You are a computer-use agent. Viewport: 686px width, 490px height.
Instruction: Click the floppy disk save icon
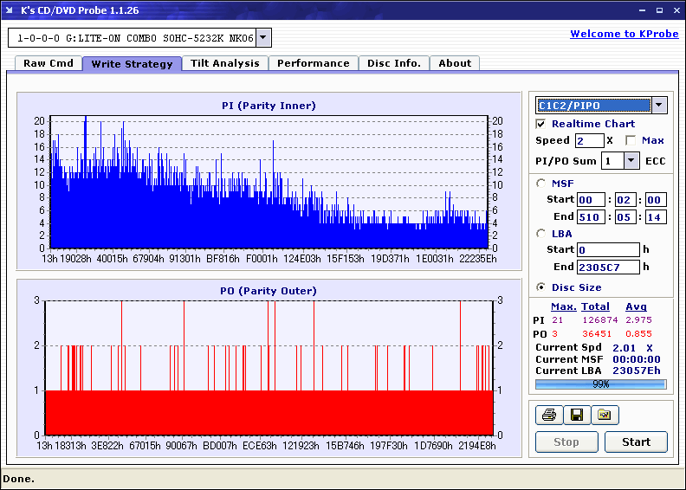[577, 416]
